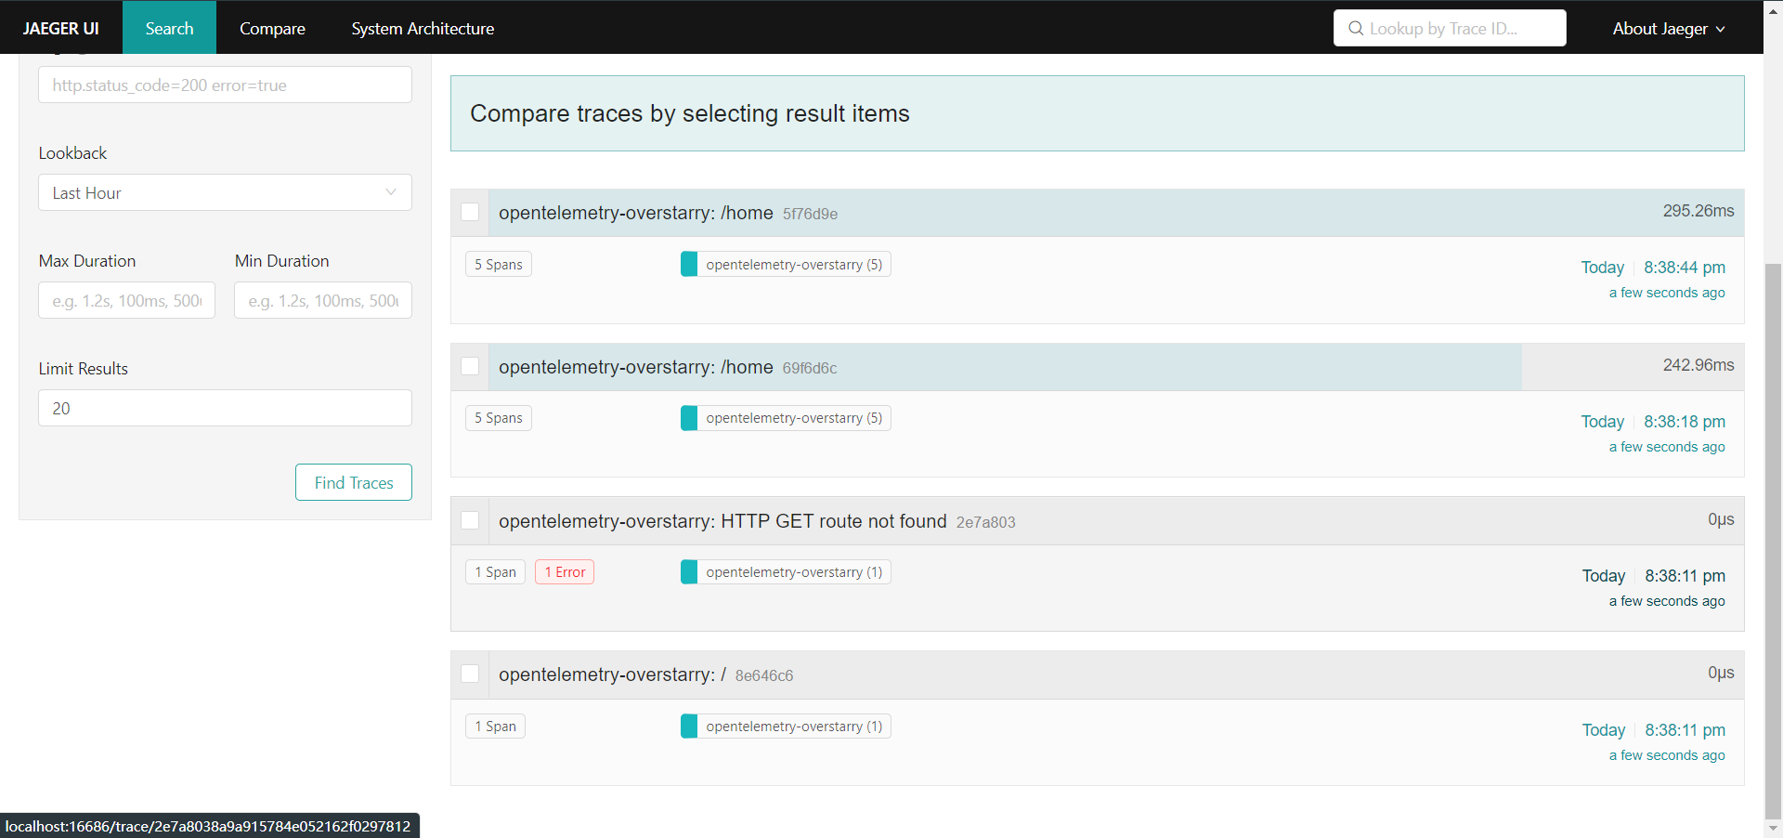1783x838 pixels.
Task: Focus the Max Duration input field
Action: 126,301
